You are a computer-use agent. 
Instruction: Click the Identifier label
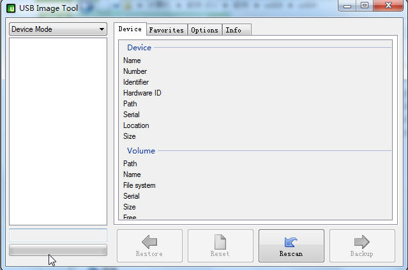136,82
